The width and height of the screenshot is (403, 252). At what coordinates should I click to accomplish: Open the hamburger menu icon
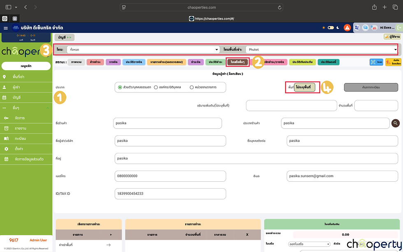pyautogui.click(x=6, y=28)
